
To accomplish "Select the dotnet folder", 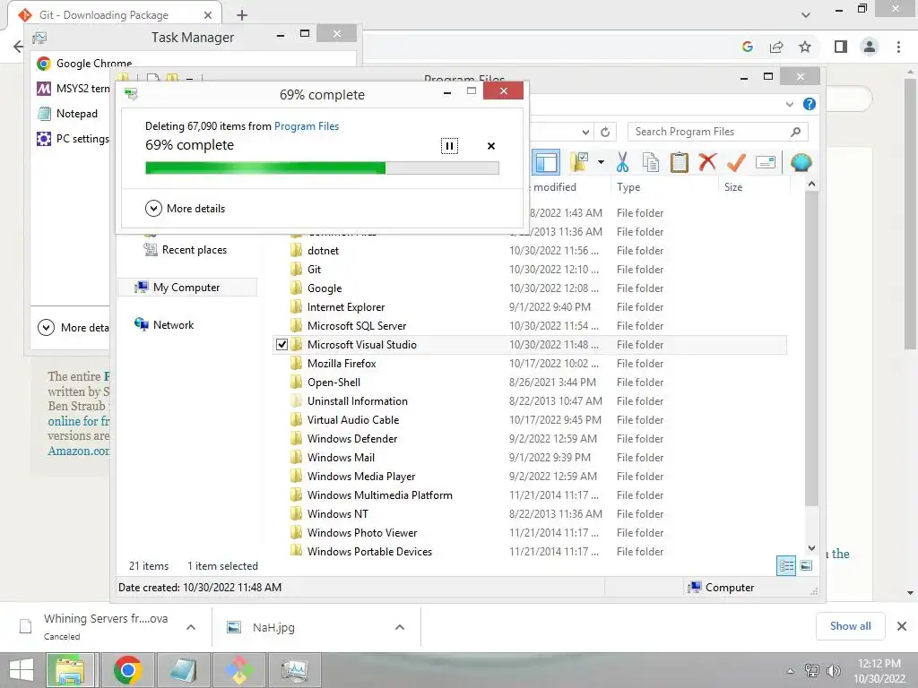I will point(323,251).
